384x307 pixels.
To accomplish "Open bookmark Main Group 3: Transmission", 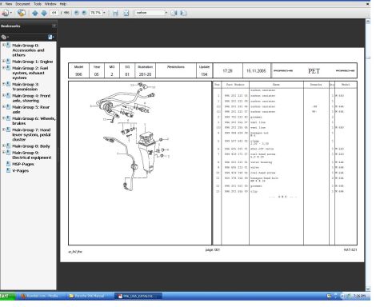I will coord(26,86).
